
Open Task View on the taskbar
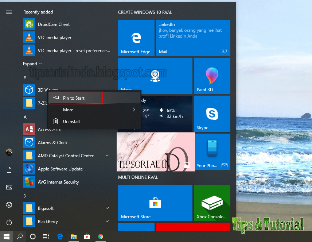(x=46, y=237)
